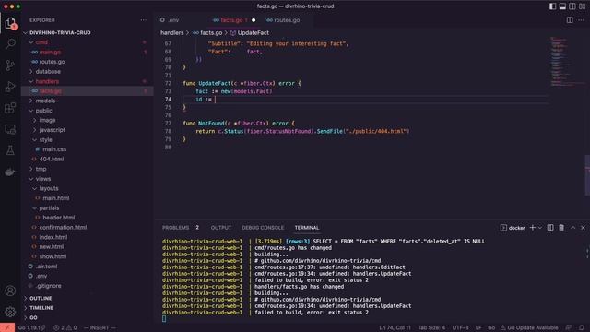Screen dimensions: 590x332
Task: Click Go Update Available status item
Action: point(528,327)
